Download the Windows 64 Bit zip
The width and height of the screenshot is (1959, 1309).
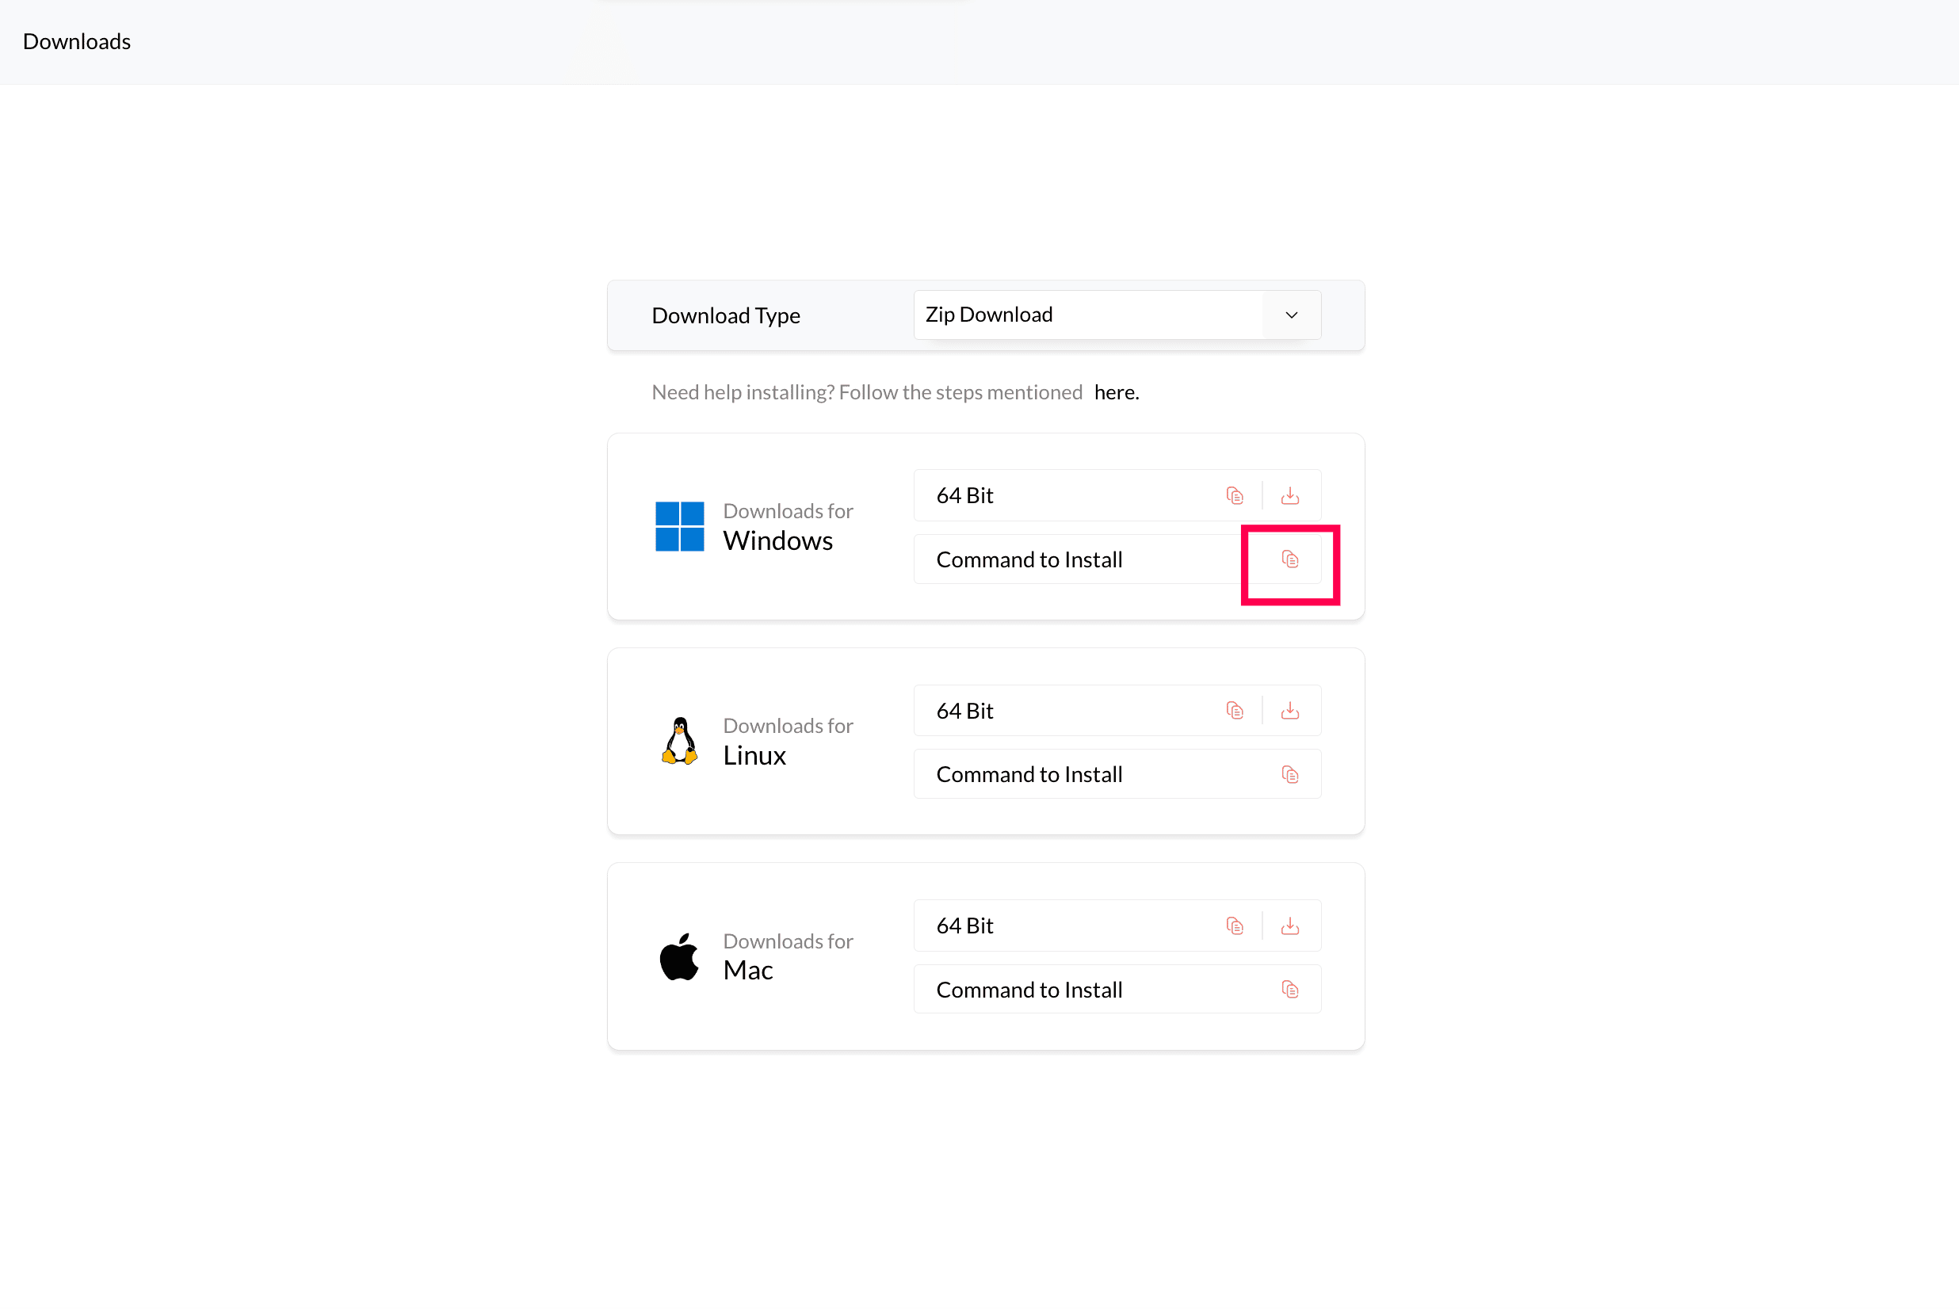1289,496
